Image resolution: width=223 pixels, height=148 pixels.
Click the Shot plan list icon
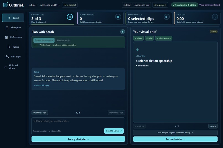tap(7, 28)
